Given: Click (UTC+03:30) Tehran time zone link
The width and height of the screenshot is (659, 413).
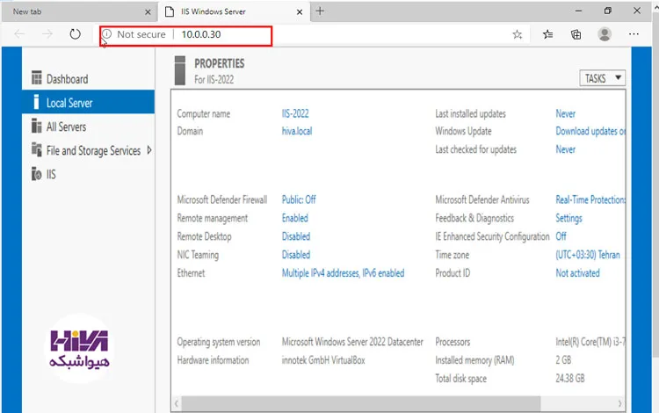Looking at the screenshot, I should point(588,255).
